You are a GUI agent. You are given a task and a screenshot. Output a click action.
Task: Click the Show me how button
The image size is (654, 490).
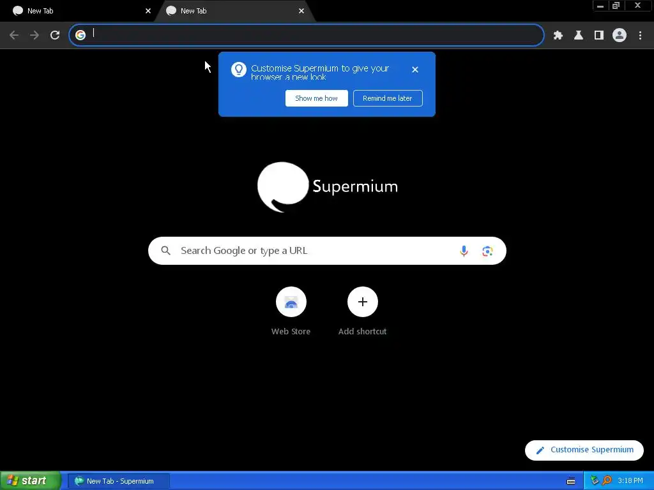(317, 98)
